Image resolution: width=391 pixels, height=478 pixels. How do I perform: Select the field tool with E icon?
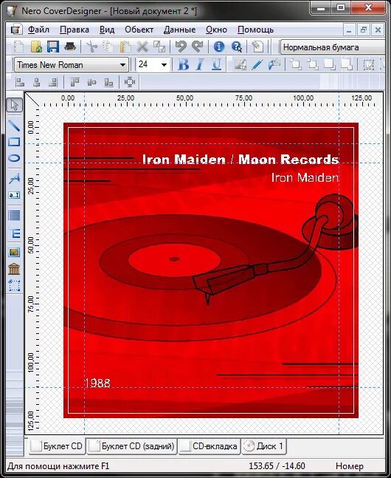point(14,233)
